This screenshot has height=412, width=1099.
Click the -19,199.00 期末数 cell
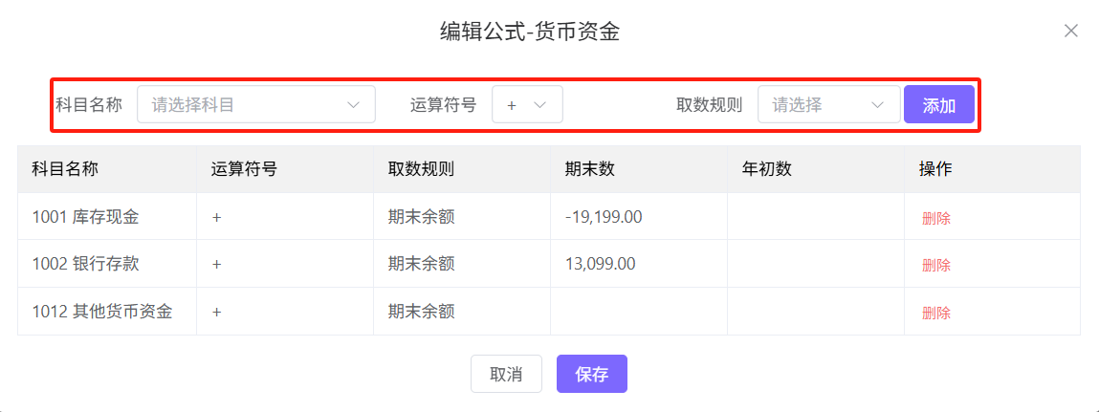[x=604, y=217]
